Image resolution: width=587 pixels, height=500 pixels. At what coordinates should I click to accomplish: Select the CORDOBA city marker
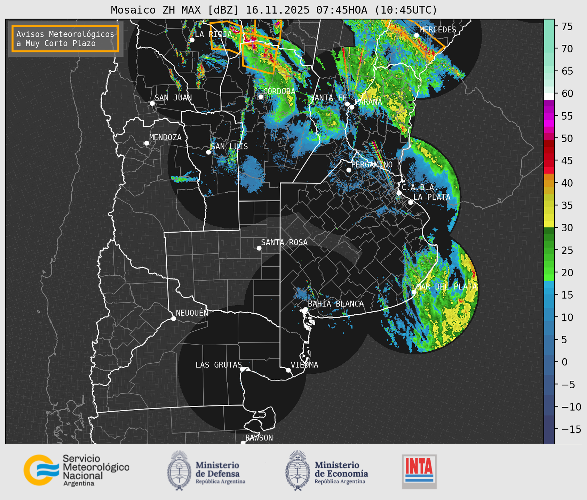[x=261, y=97]
